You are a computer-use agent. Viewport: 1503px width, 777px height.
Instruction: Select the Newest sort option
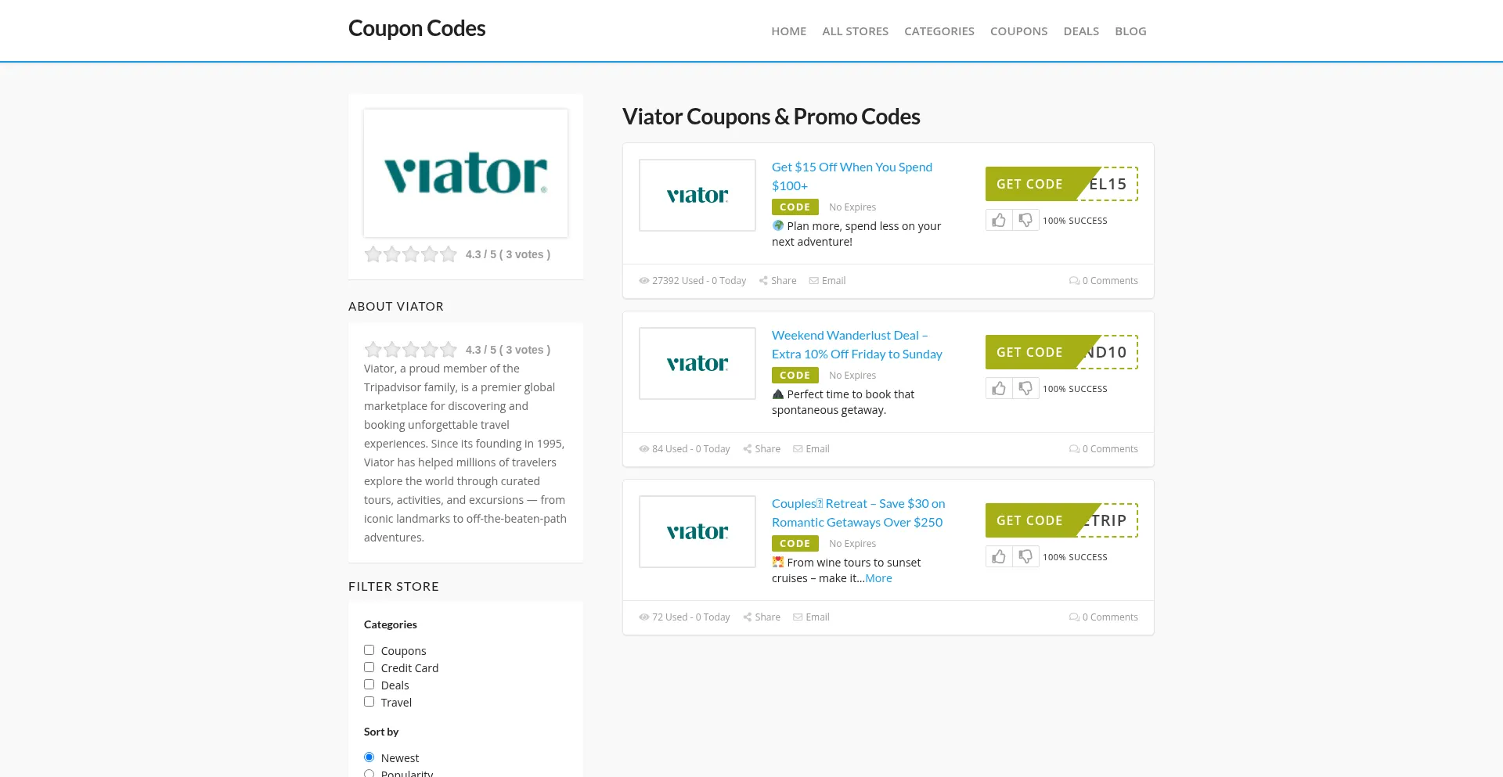[369, 757]
